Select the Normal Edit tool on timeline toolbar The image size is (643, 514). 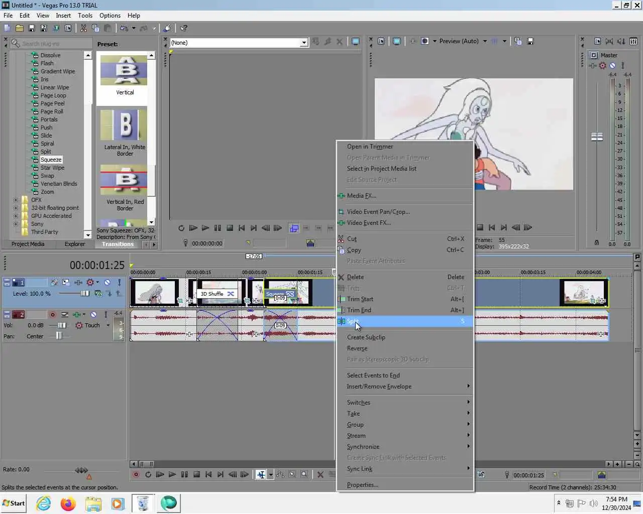pyautogui.click(x=261, y=474)
